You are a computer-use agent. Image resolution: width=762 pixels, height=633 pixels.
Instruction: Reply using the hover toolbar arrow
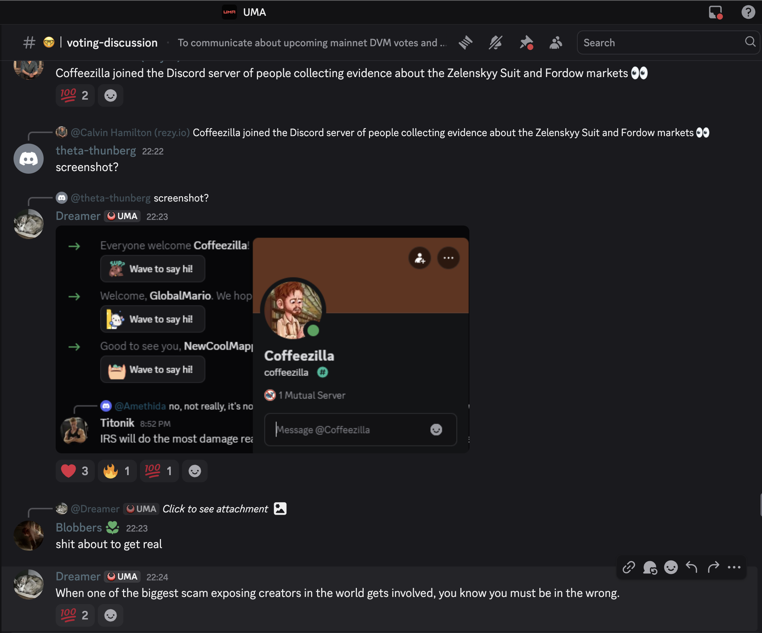[x=691, y=567]
